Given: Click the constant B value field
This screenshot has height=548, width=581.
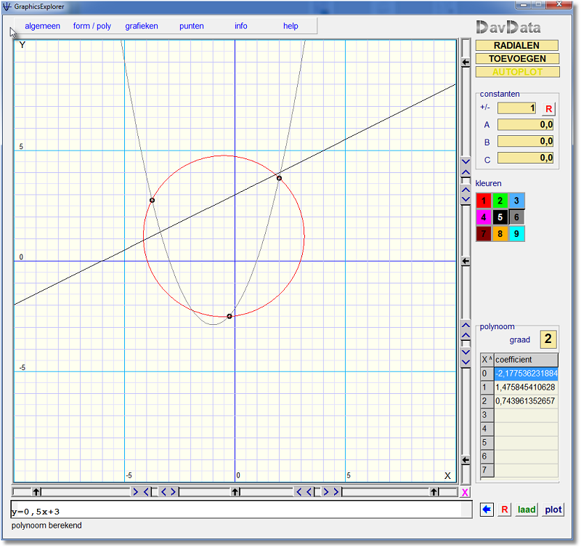Looking at the screenshot, I should [525, 141].
